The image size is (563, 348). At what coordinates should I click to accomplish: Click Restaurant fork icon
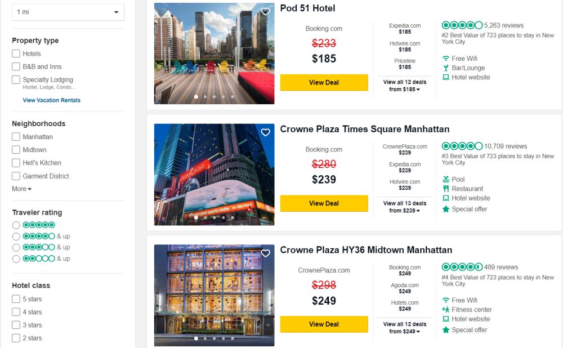pos(446,189)
